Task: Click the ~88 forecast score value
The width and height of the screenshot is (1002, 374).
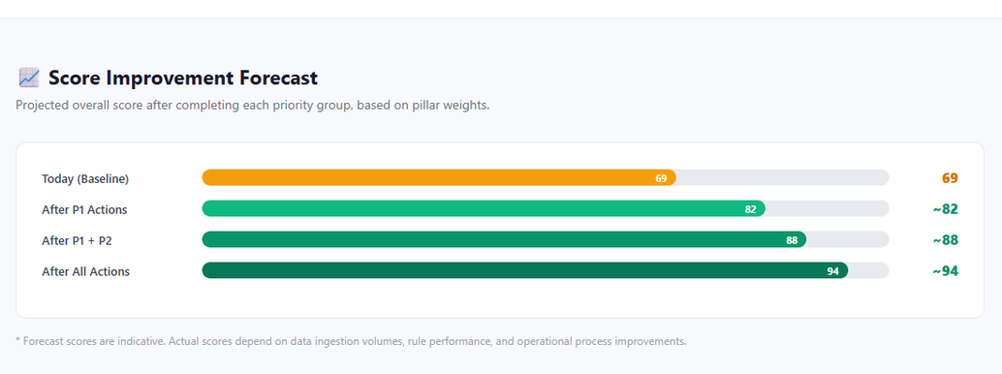Action: 945,239
